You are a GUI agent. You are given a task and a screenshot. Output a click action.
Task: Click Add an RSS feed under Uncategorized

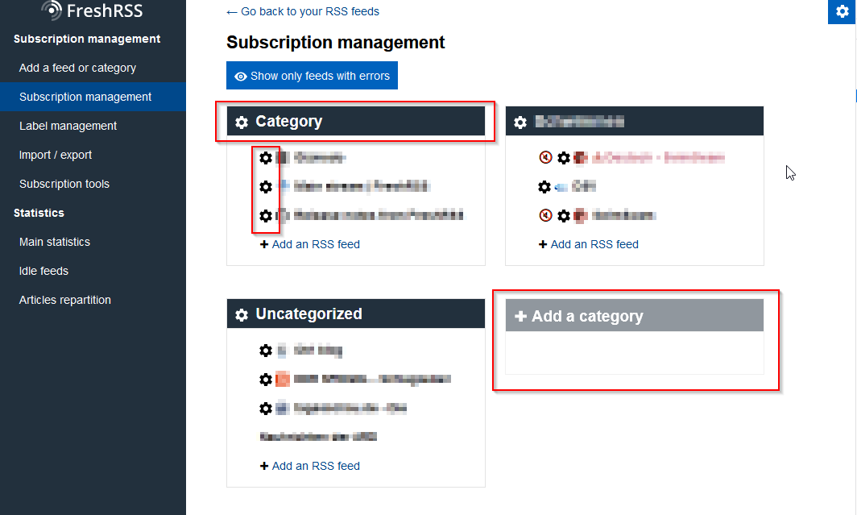click(x=315, y=466)
